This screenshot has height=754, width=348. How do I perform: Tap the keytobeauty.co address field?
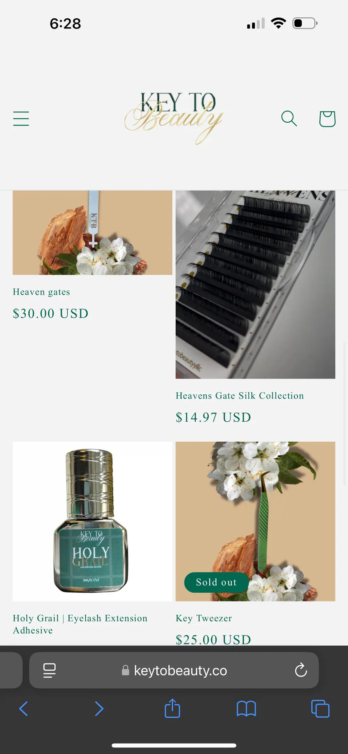pos(174,670)
